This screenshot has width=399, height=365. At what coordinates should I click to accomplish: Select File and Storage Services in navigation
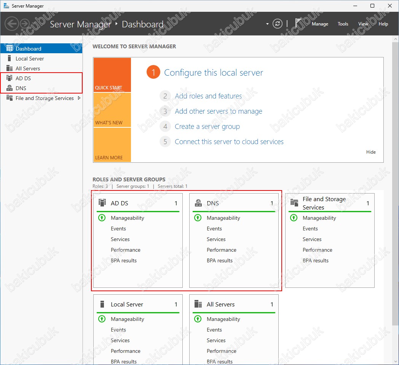[41, 98]
